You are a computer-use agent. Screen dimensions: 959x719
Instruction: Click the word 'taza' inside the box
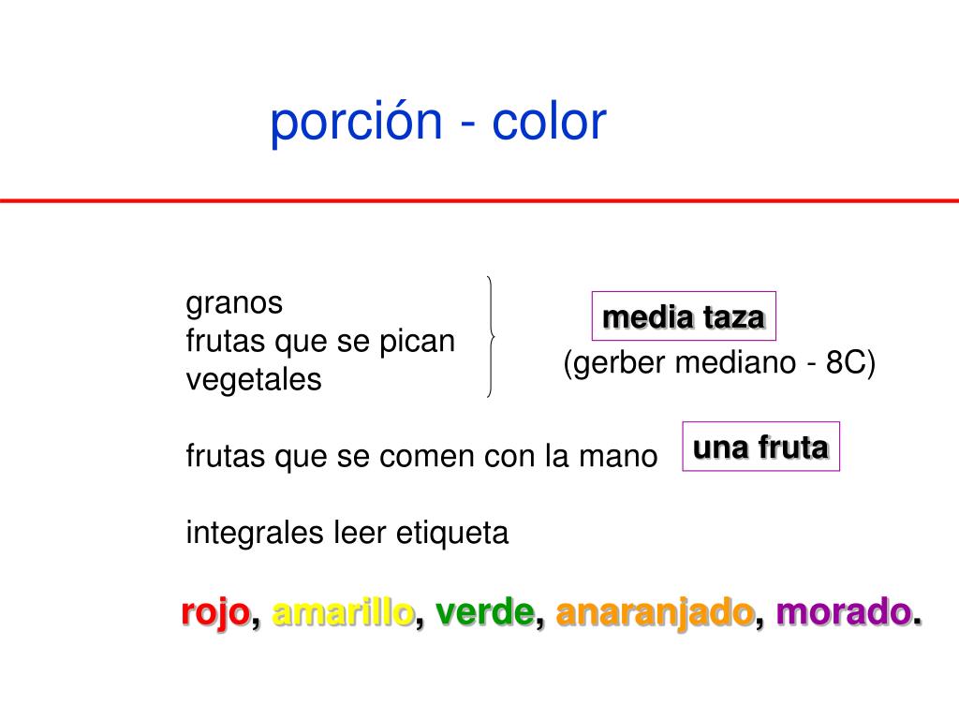[x=734, y=318]
